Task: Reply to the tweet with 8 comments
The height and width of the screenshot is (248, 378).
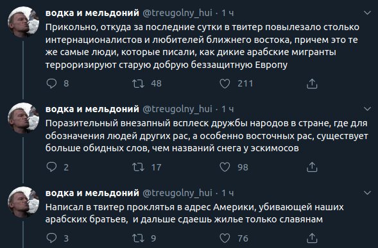Action: [51, 83]
